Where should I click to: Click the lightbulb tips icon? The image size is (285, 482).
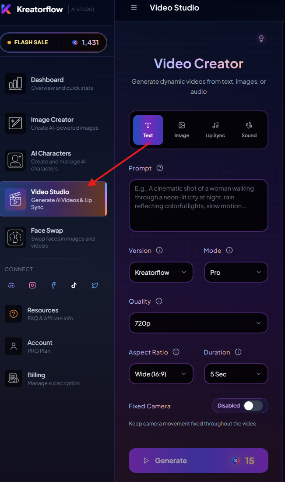(261, 39)
